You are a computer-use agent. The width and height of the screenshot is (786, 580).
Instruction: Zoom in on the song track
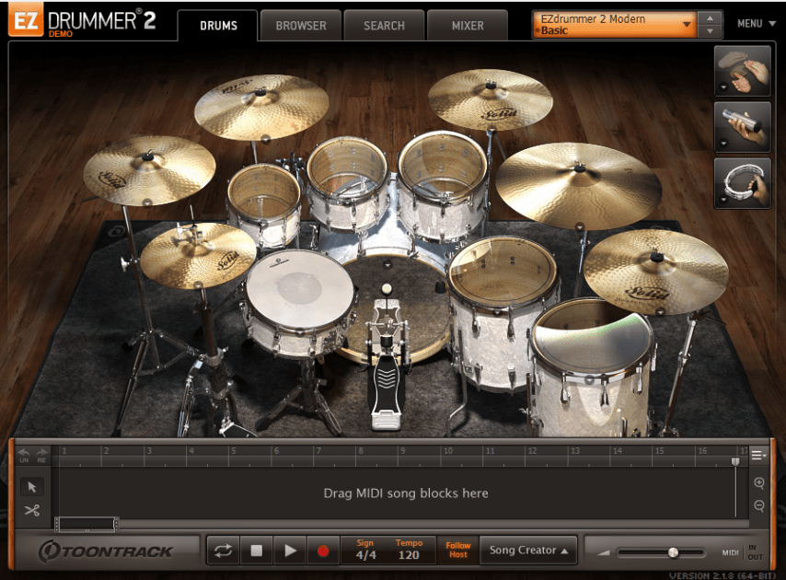(759, 482)
